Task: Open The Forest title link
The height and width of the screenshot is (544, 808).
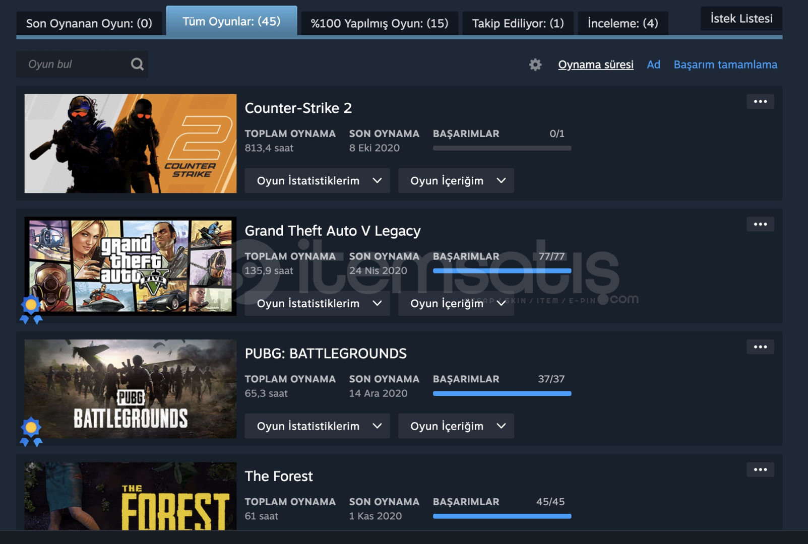Action: tap(279, 476)
